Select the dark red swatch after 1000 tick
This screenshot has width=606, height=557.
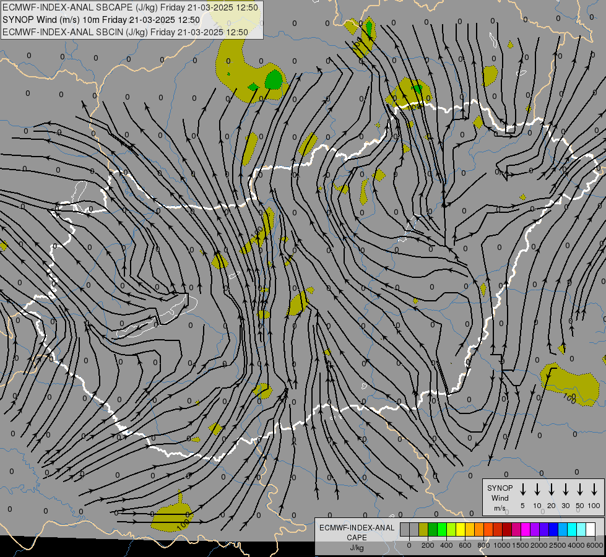tap(507, 530)
